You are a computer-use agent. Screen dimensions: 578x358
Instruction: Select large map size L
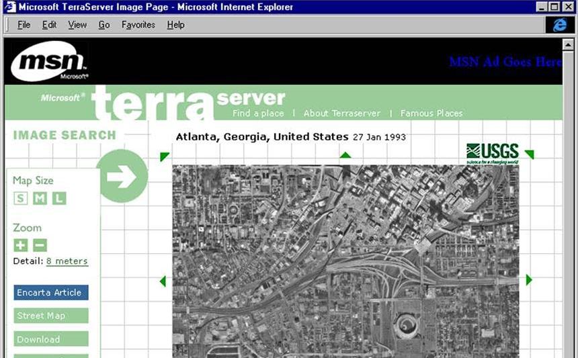[x=60, y=198]
